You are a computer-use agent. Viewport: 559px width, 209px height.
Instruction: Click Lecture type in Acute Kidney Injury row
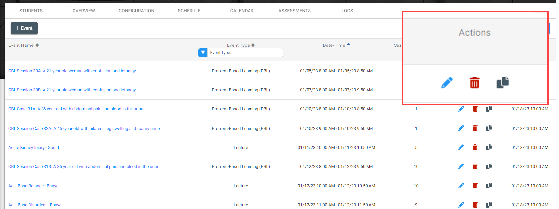(x=241, y=147)
